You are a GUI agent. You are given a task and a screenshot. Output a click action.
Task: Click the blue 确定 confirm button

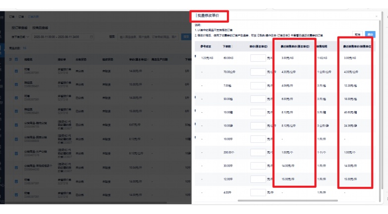coord(370,35)
